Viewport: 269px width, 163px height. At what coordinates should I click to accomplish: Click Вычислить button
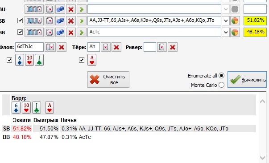tap(247, 79)
